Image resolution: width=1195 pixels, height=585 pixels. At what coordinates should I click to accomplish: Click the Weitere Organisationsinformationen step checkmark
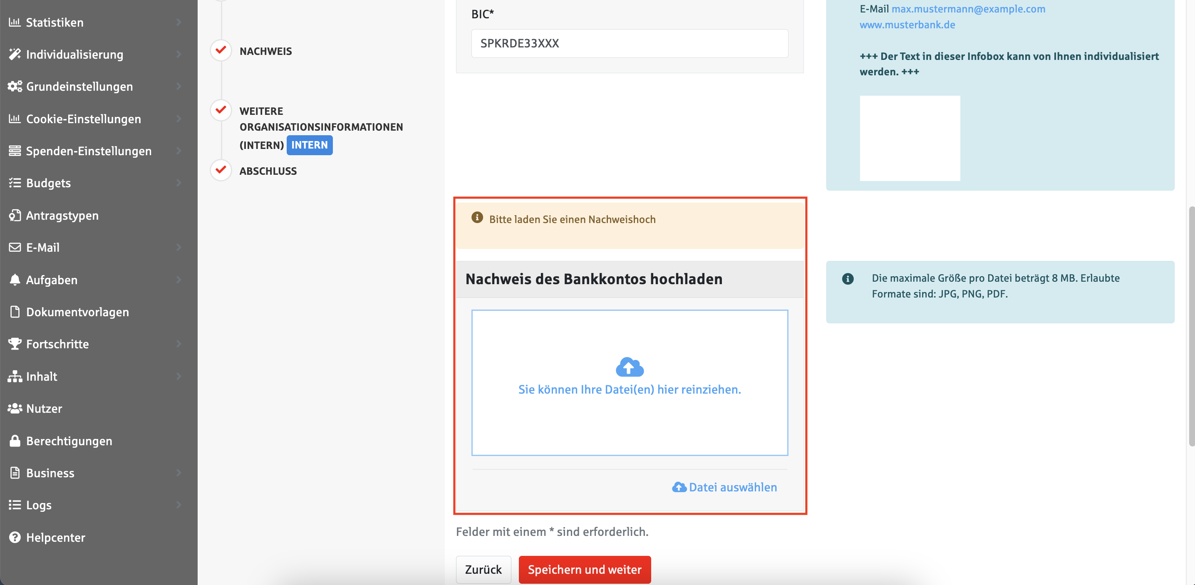point(221,110)
